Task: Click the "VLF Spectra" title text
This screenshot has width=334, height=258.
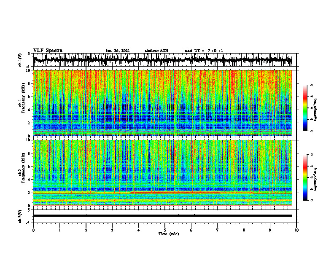Action: [x=48, y=51]
